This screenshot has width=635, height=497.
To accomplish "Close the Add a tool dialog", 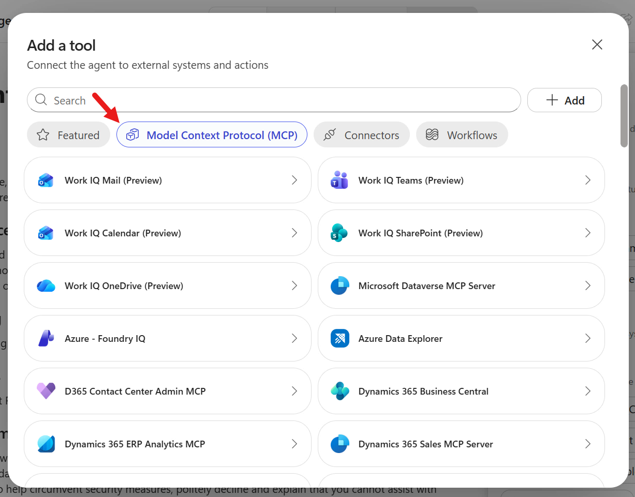I will (x=597, y=44).
